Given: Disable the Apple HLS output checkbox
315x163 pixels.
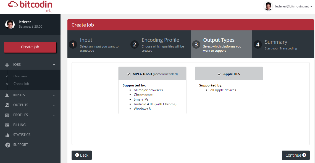Looking at the screenshot, I should coord(219,74).
